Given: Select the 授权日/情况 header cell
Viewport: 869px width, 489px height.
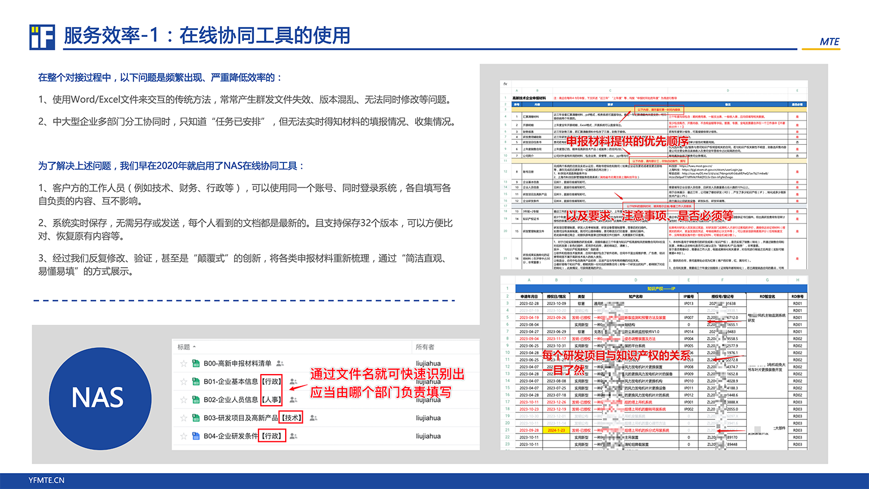Looking at the screenshot, I should tap(556, 296).
